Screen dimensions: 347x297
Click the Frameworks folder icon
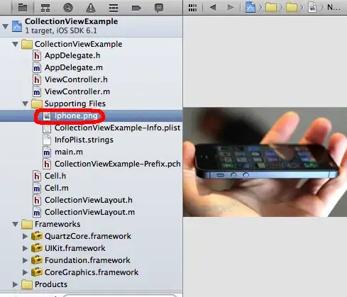(27, 224)
